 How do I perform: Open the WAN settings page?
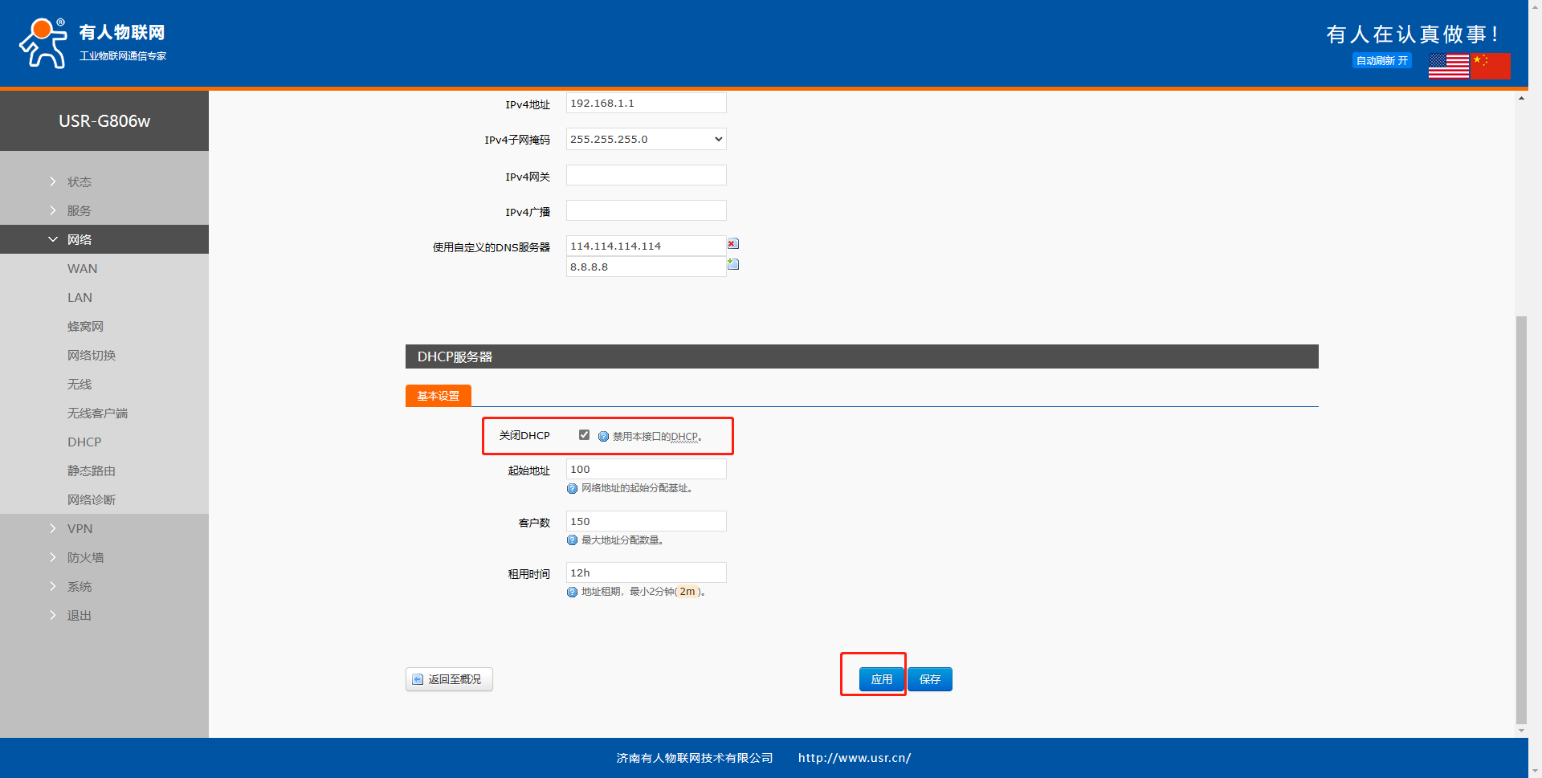pyautogui.click(x=82, y=268)
